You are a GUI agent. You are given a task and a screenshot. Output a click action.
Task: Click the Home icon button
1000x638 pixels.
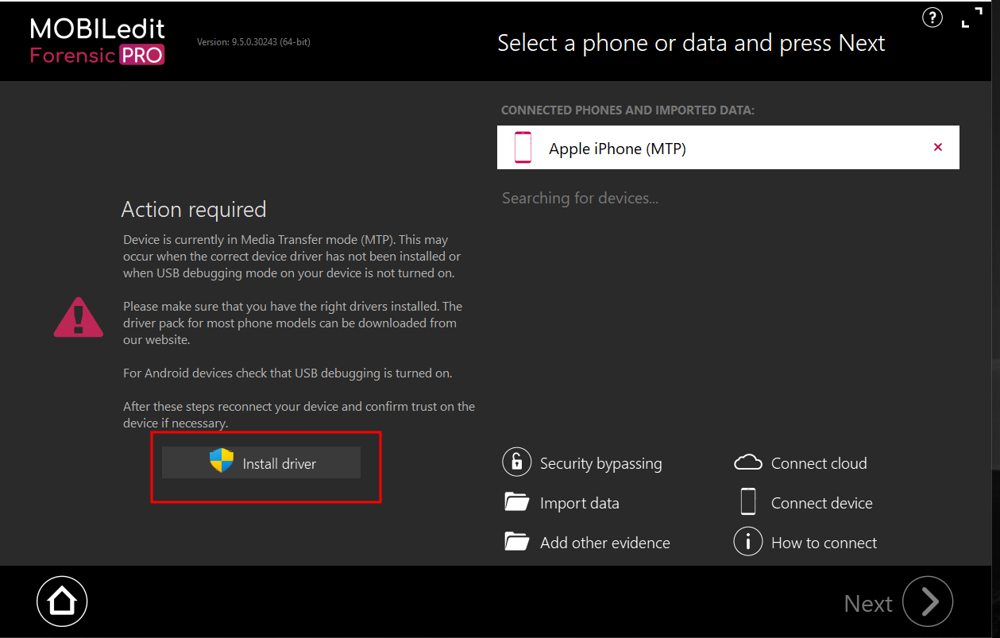click(62, 601)
